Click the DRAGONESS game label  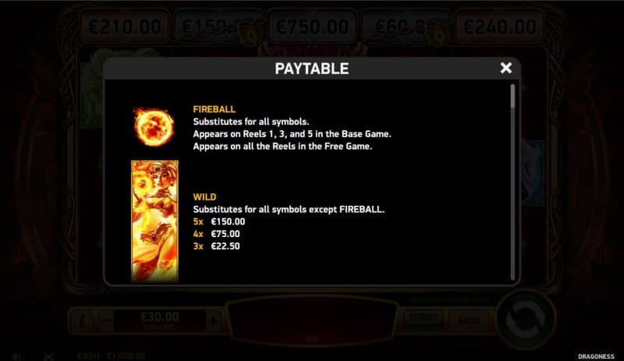[x=596, y=356]
